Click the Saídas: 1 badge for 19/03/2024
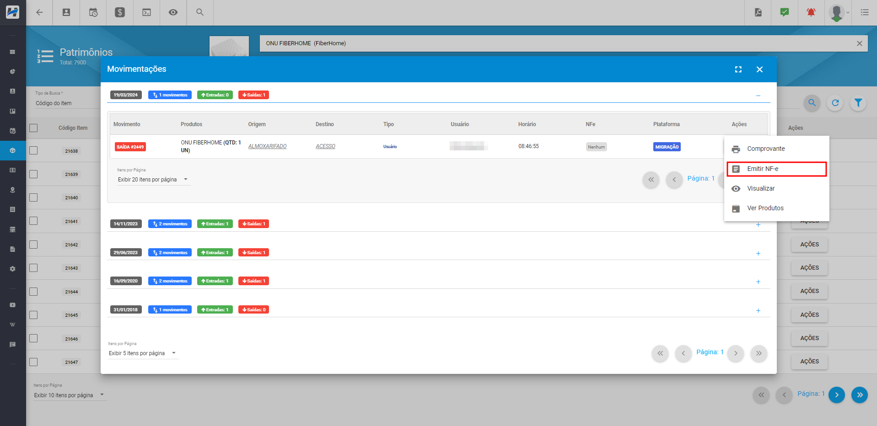 pyautogui.click(x=253, y=95)
